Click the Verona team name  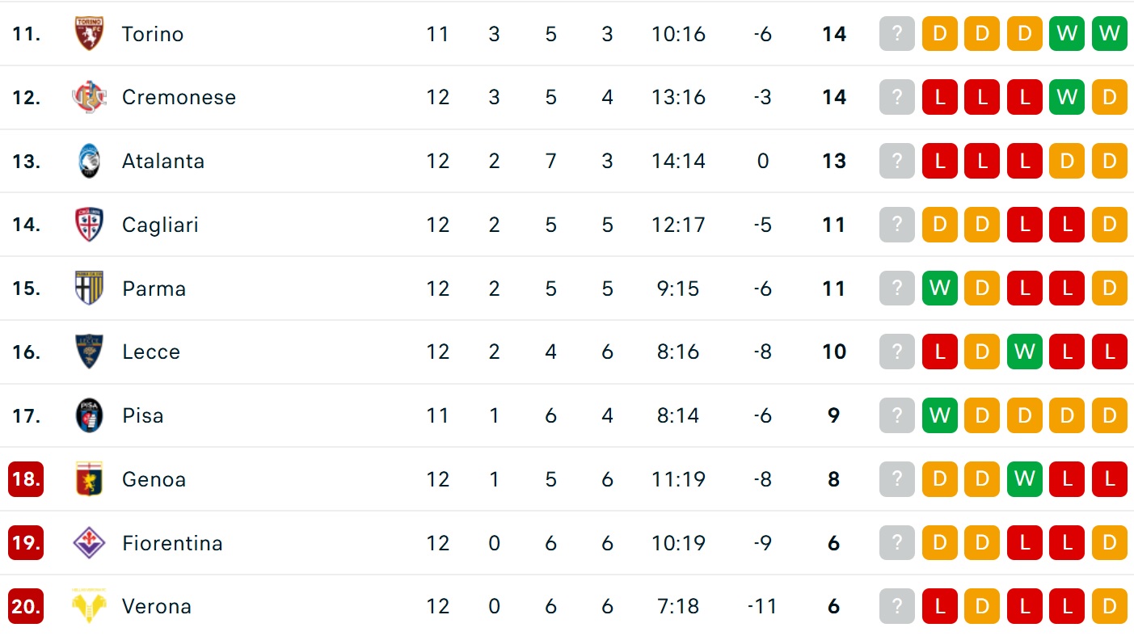(157, 606)
